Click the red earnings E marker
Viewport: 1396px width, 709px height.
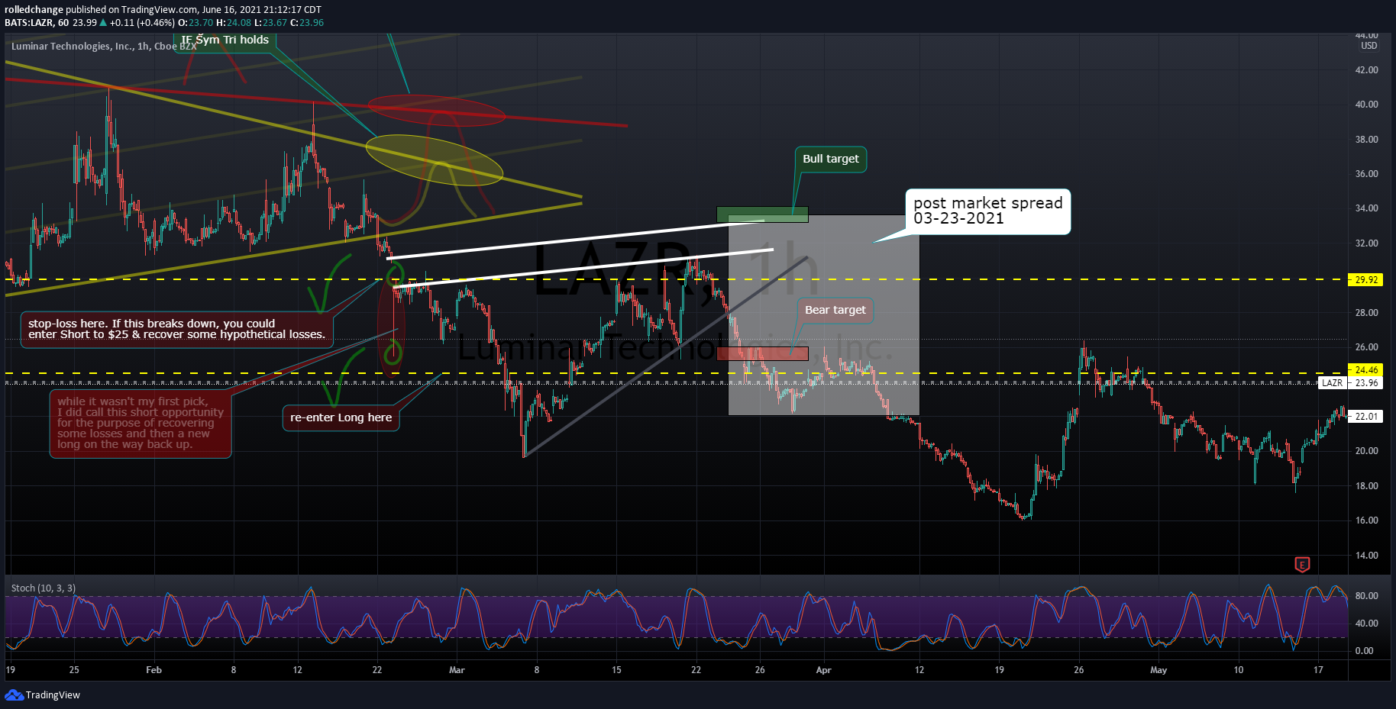coord(1302,564)
